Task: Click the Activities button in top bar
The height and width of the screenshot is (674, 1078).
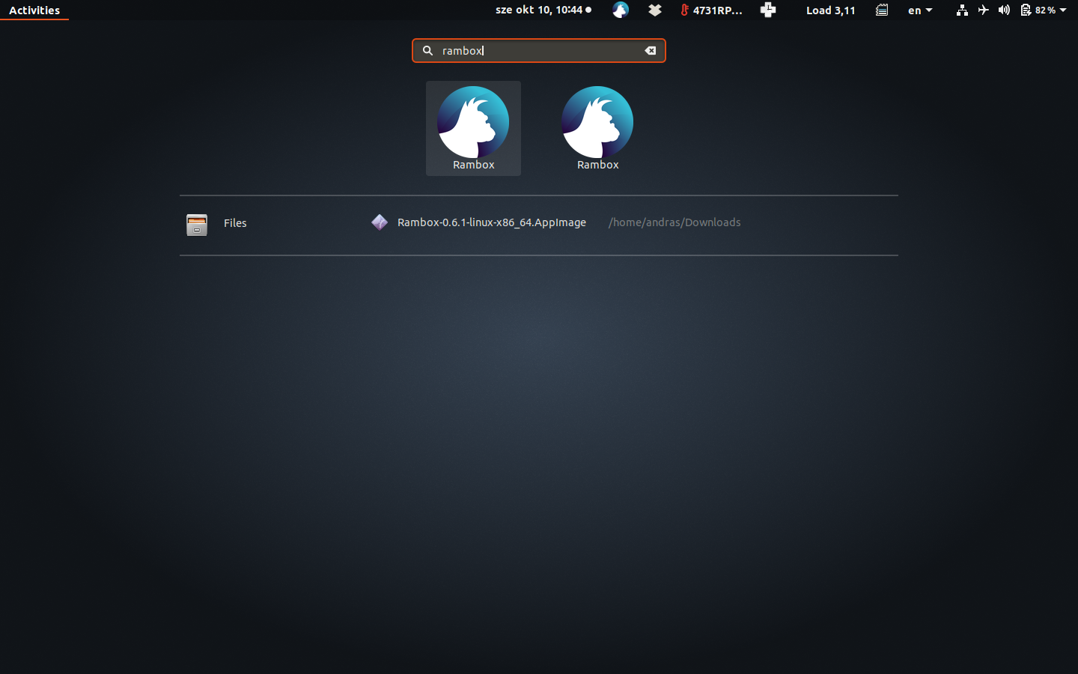Action: pos(34,10)
